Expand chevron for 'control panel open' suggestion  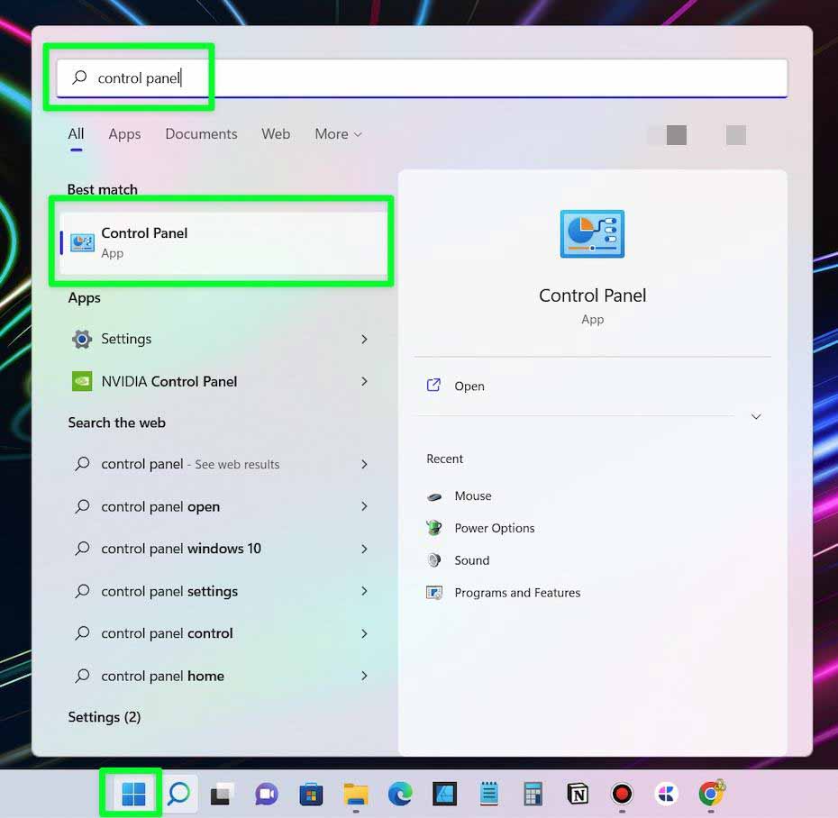coord(364,506)
